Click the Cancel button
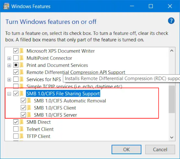Viewport: 180px width, 159px height. (x=160, y=150)
